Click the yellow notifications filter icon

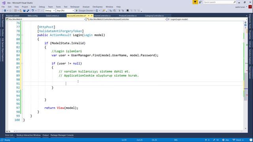195,2
